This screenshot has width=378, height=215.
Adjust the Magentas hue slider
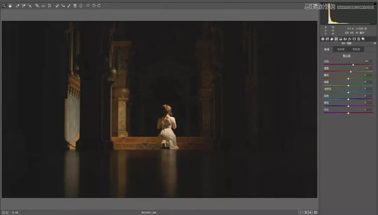click(x=348, y=113)
